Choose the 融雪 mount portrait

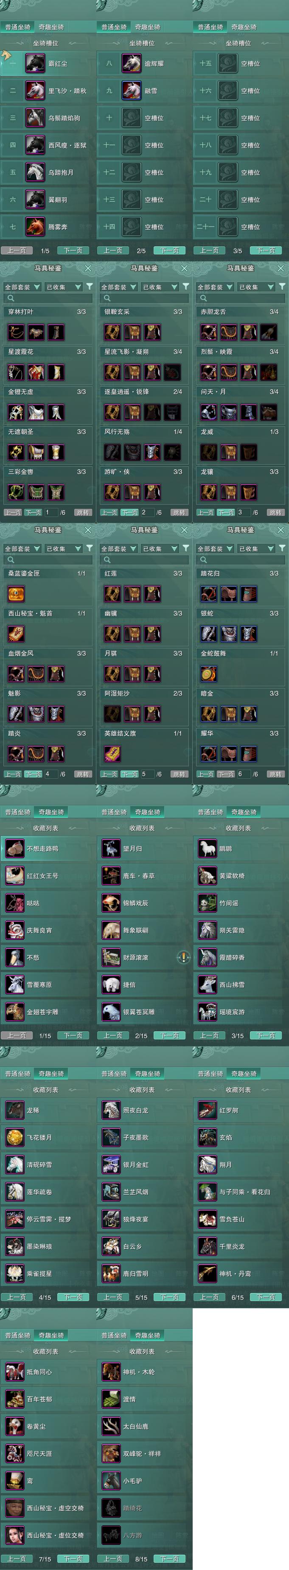pyautogui.click(x=132, y=90)
